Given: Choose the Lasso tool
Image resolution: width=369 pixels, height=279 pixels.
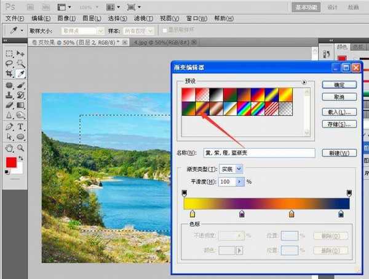Looking at the screenshot, I should pos(9,63).
